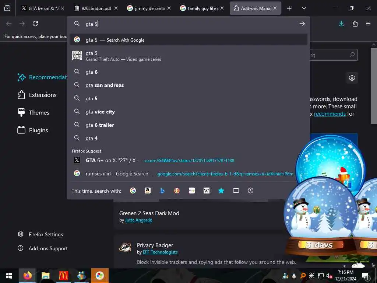Select the gta 4 suggestion
Screen dimensions: 377x283
(x=188, y=138)
